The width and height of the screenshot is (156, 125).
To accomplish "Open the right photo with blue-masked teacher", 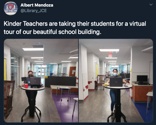I will click(116, 81).
